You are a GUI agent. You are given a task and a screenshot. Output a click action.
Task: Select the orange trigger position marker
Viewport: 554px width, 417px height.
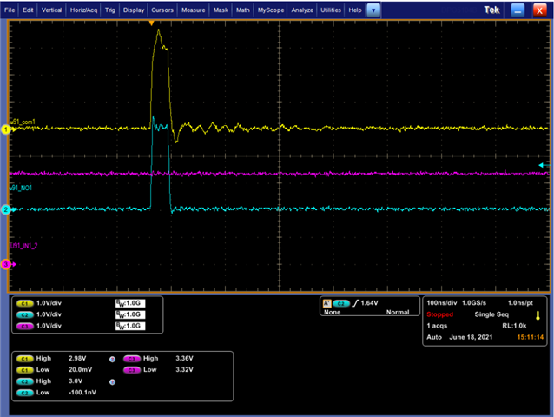tap(152, 23)
